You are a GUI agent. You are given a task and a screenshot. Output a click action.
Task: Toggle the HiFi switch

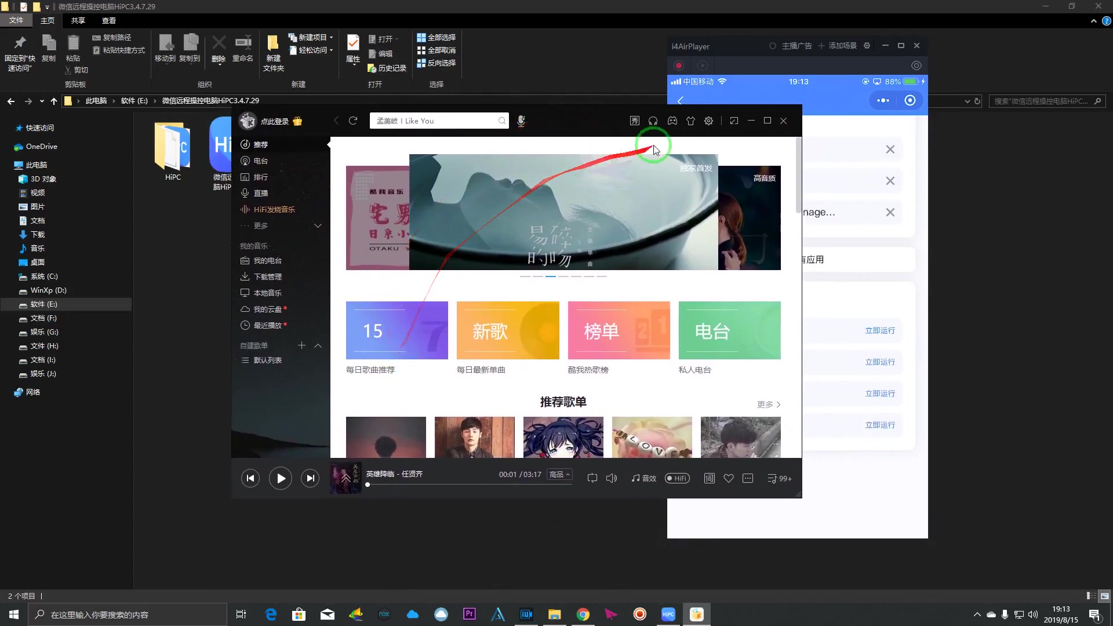[x=677, y=478]
